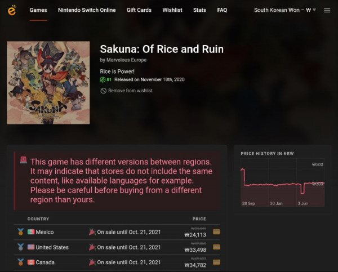The width and height of the screenshot is (338, 272).
Task: Click the bronze medal icon for Canada
Action: pos(21,262)
